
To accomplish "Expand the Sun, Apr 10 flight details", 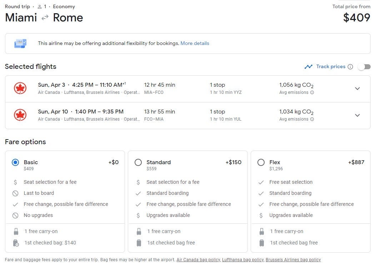I will (x=357, y=115).
